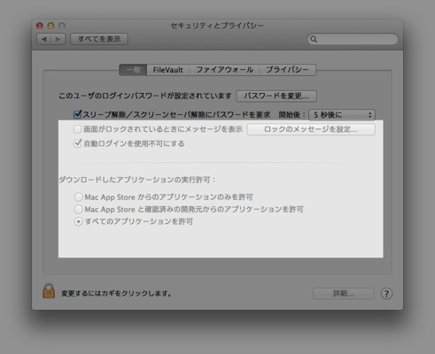Screen dimensions: 435x354
Task: Select the 一般 tab
Action: tap(133, 70)
